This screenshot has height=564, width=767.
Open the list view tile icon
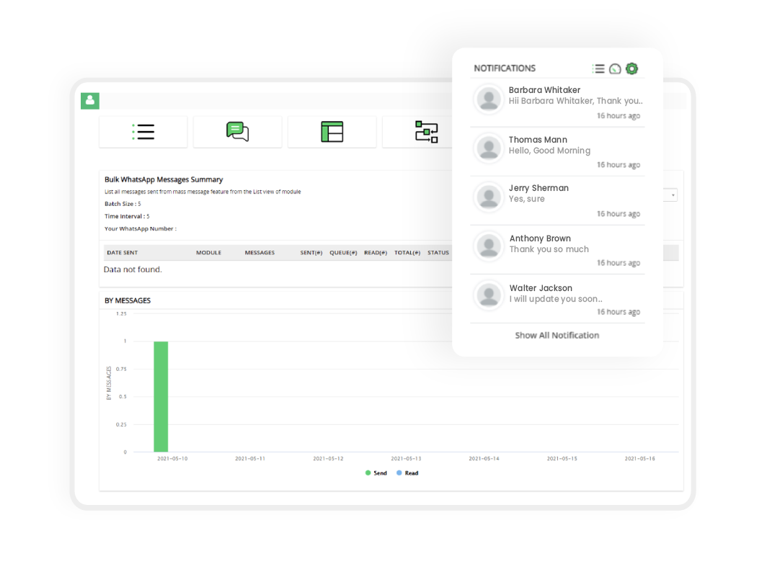[143, 132]
